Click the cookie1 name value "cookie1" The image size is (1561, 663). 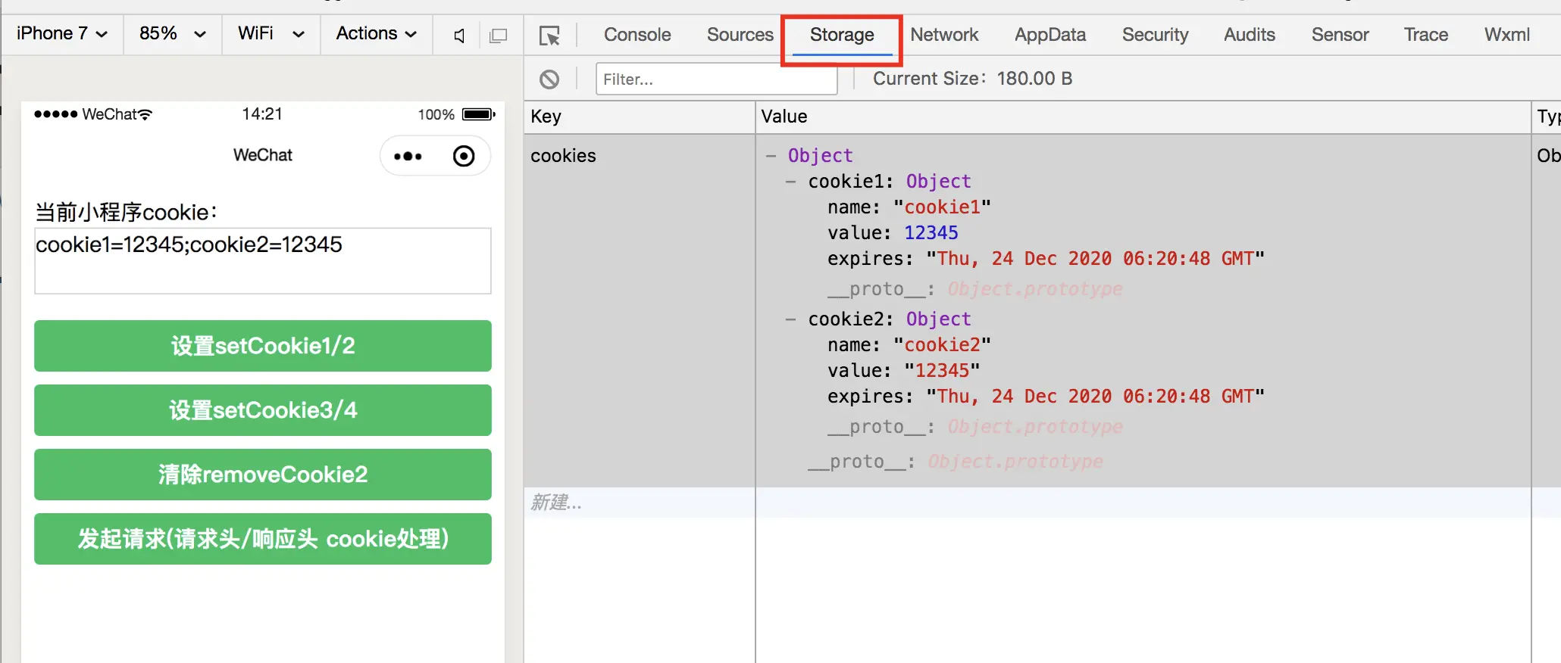coord(942,207)
